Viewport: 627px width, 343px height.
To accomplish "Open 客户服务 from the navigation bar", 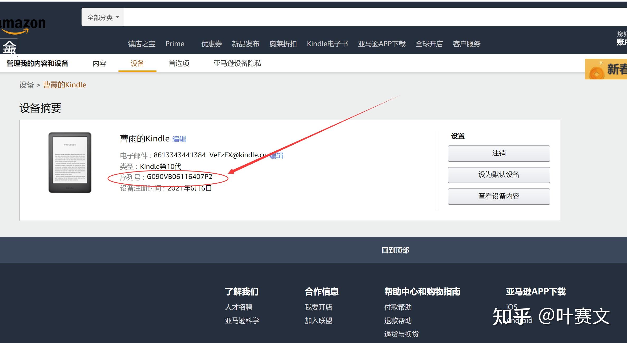I will [x=467, y=44].
